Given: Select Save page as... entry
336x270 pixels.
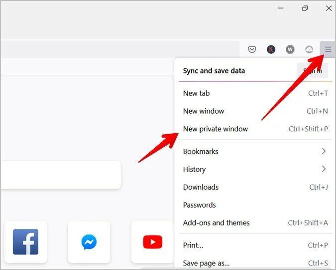Looking at the screenshot, I should point(255,263).
